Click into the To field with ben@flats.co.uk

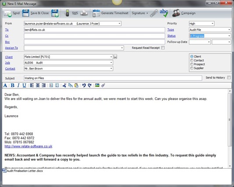pyautogui.click(x=94, y=30)
